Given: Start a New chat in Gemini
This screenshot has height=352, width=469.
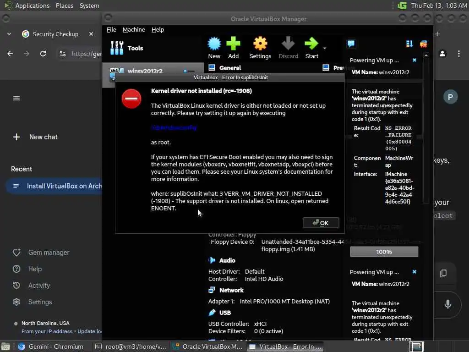Looking at the screenshot, I should point(35,137).
